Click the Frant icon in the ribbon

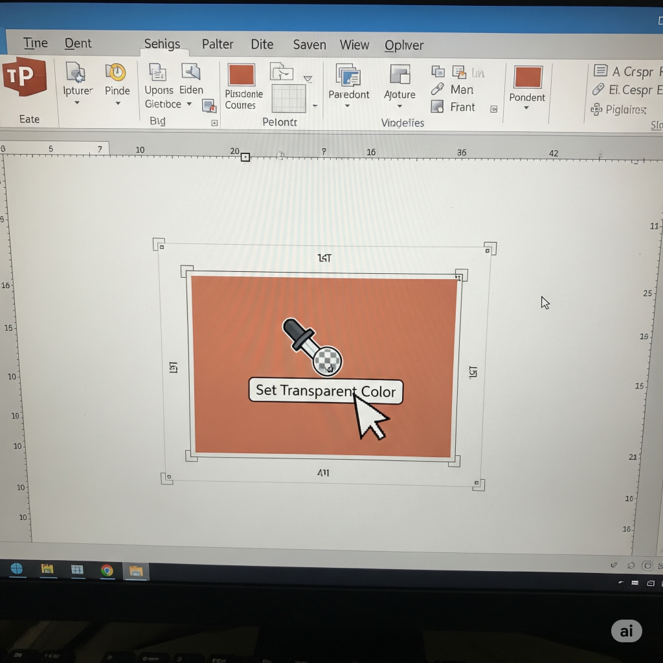tap(438, 107)
